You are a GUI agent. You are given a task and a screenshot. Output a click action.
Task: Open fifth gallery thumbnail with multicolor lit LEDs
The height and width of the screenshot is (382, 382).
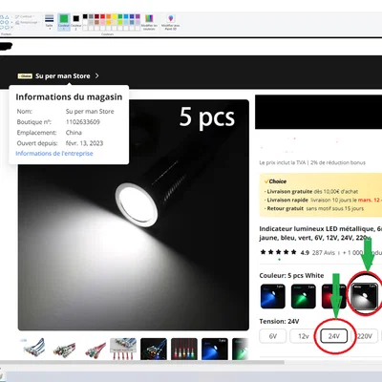tap(154, 349)
